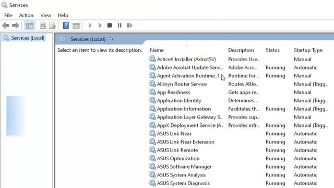Select the ASUS Link Near service name
This screenshot has width=334, height=188.
click(x=174, y=134)
